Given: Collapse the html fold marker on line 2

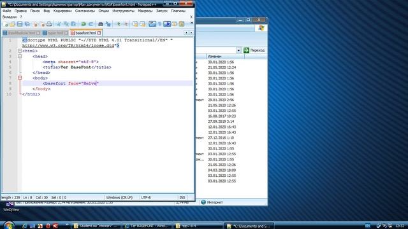Looking at the screenshot, I should coord(20,51).
